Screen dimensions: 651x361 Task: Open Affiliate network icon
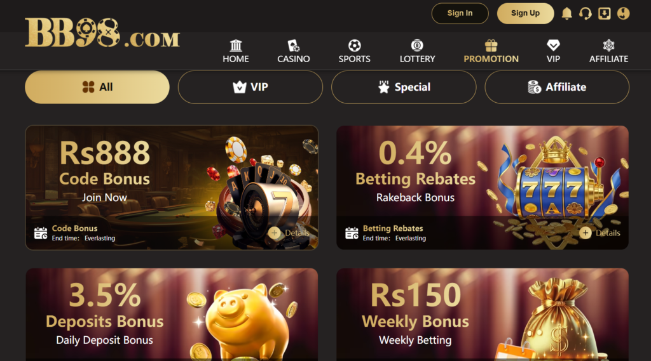608,46
